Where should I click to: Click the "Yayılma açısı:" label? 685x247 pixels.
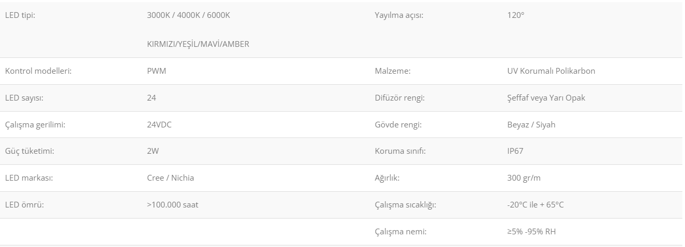click(x=399, y=15)
